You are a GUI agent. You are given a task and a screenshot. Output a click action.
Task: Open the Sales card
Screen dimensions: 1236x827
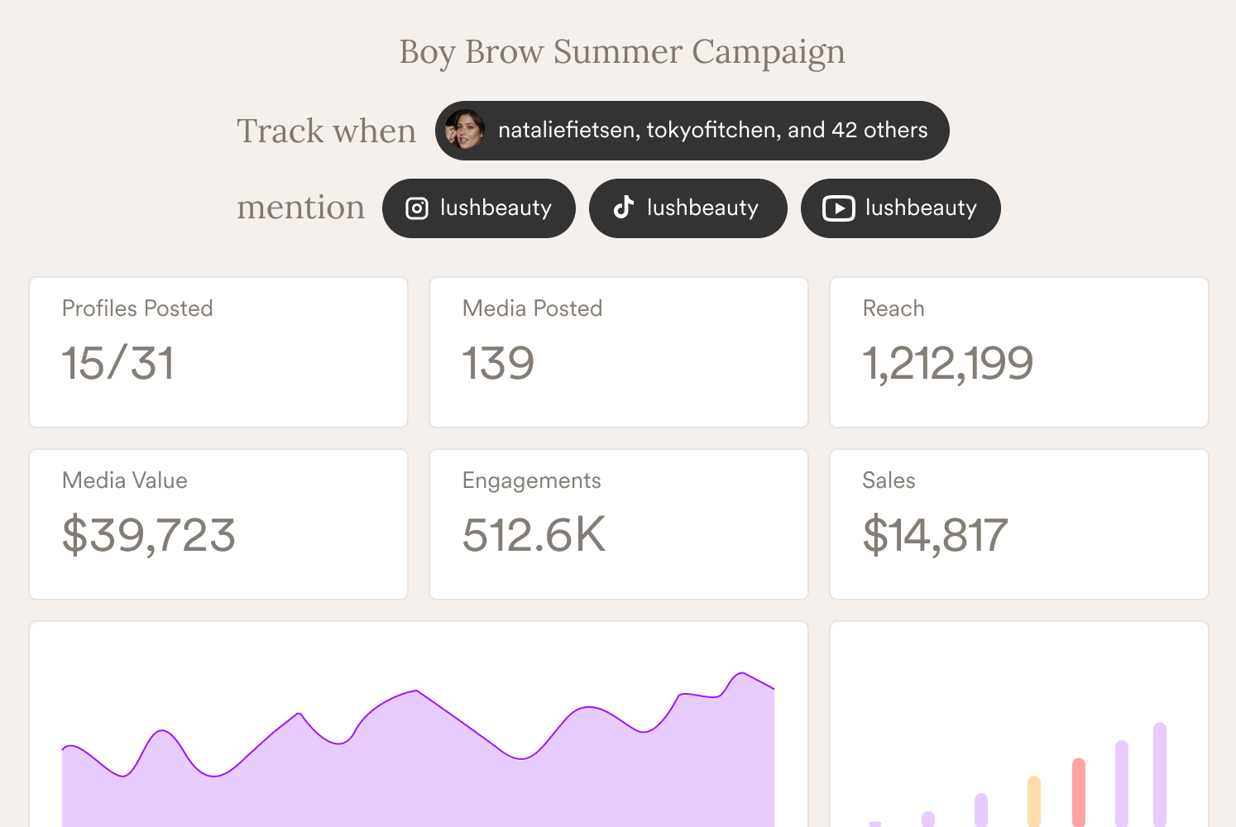pos(1019,524)
